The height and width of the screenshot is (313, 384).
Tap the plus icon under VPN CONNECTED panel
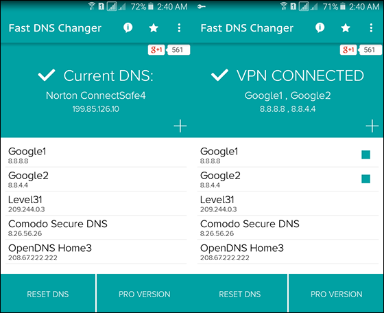372,126
